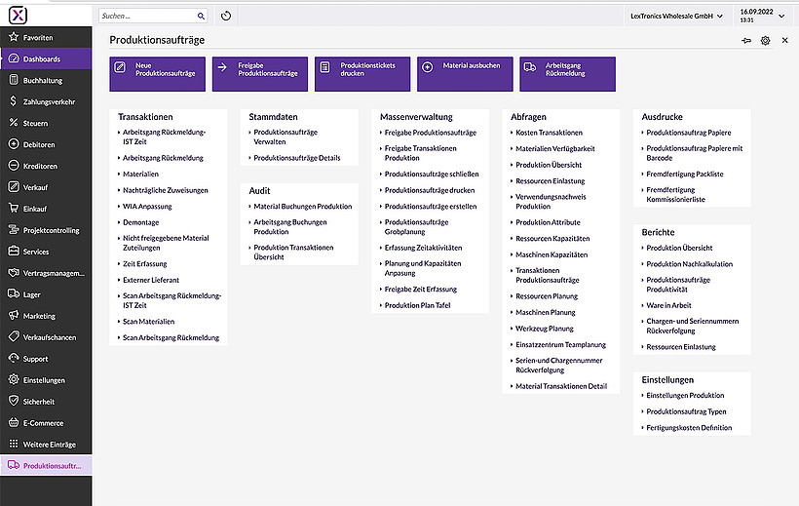The width and height of the screenshot is (799, 506).
Task: Open the Einkauf shopping cart icon
Action: [14, 209]
